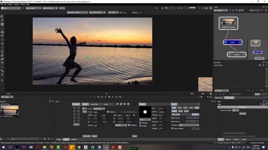Toggle the Relative checkbox
Viewport: 268px width, 150px height.
(x=108, y=112)
